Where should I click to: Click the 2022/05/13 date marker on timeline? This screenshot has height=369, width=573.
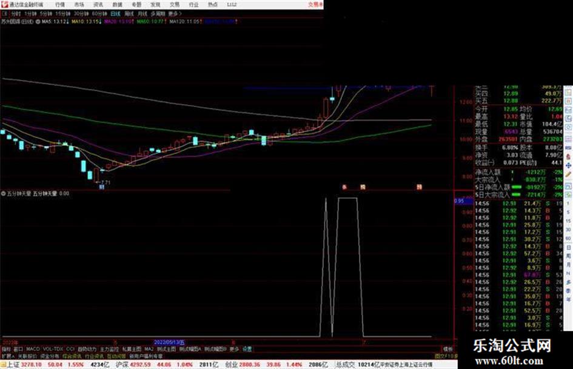pyautogui.click(x=169, y=342)
